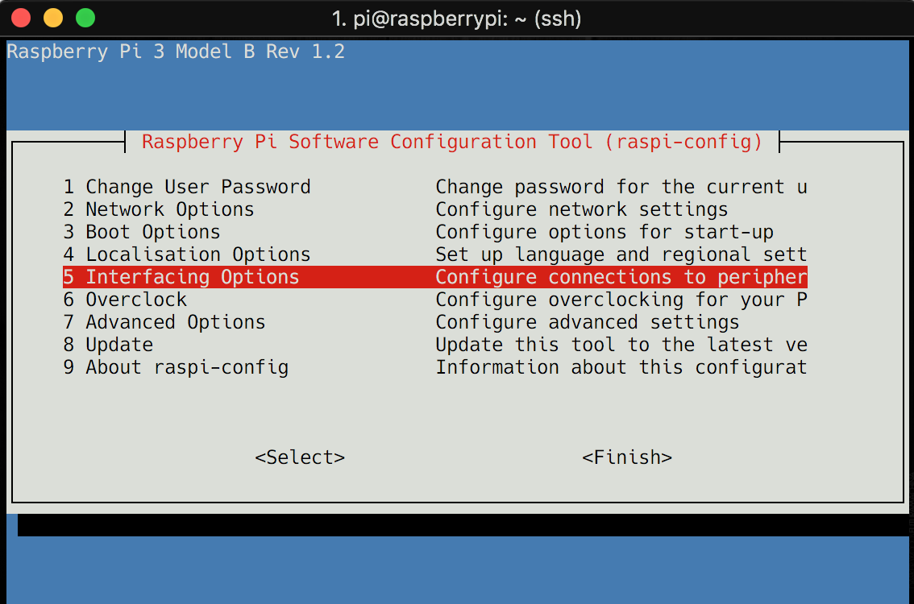Screen dimensions: 914x604
Task: Select the Overclock menu entry
Action: [435, 300]
